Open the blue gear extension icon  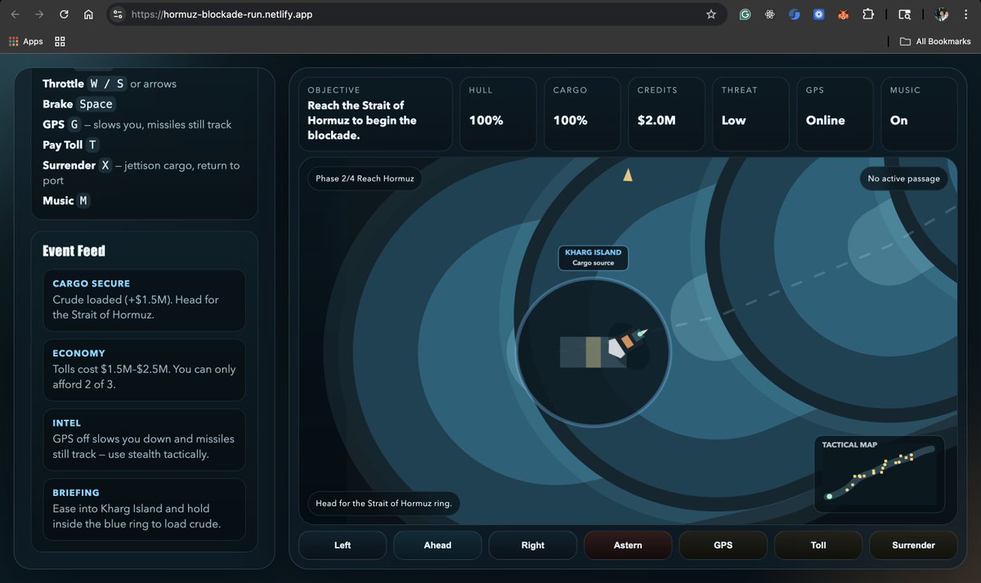pos(818,15)
